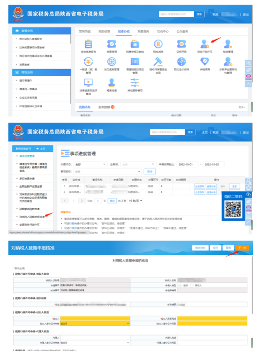Open 税收行政许可 icon
Image resolution: width=262 pixels, height=356 pixels.
(x=205, y=44)
